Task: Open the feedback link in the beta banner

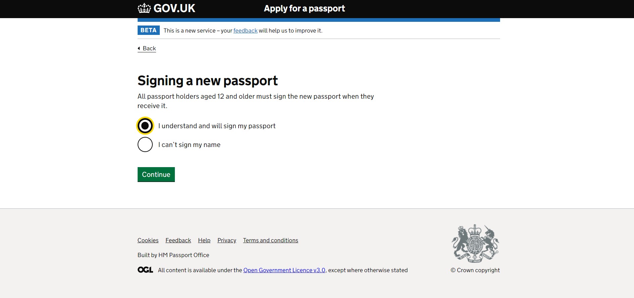Action: 245,31
